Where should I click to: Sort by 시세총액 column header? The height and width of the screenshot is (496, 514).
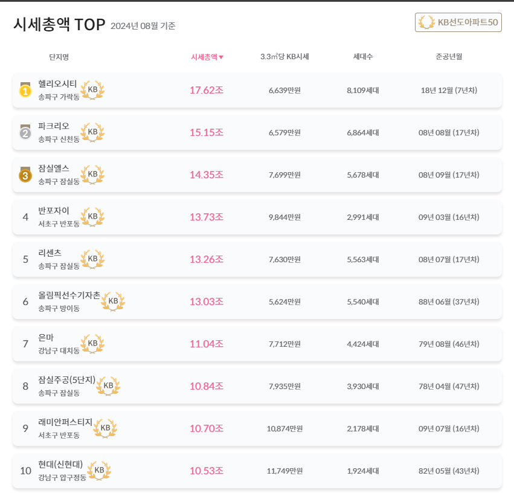(207, 57)
